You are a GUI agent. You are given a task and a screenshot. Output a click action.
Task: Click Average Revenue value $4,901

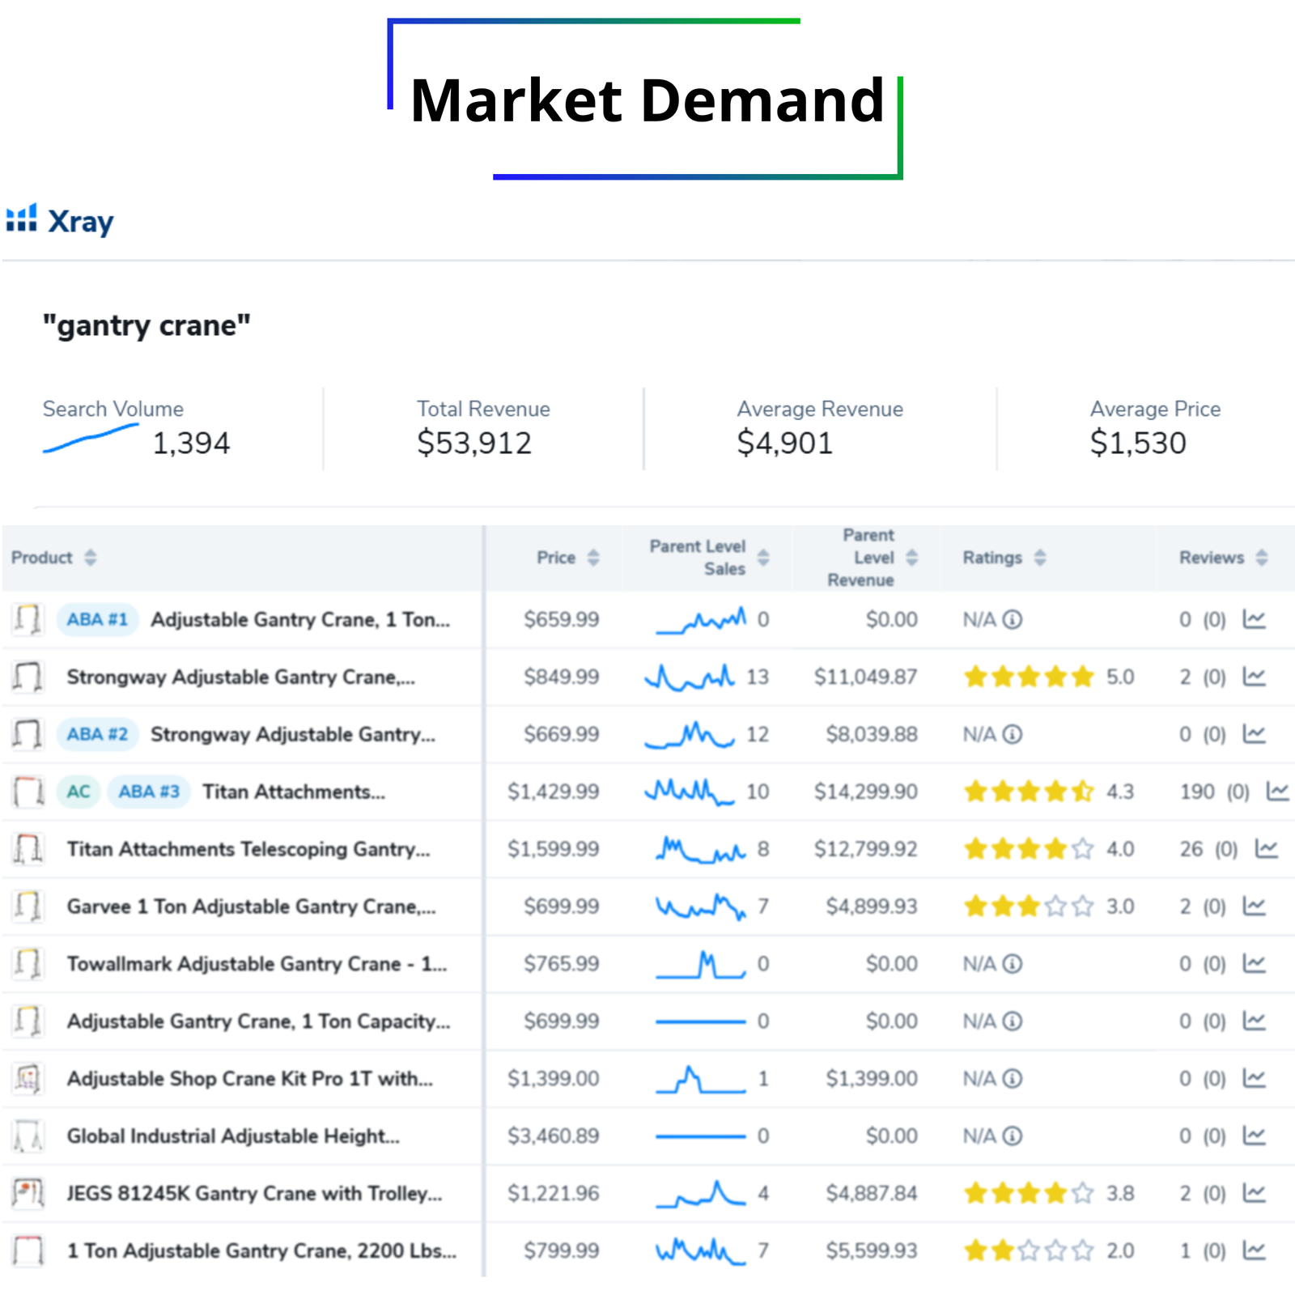(x=785, y=444)
